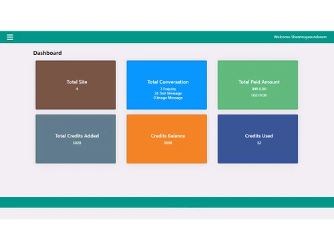The height and width of the screenshot is (251, 334).
Task: Click the Dashboard heading
Action: pos(47,53)
